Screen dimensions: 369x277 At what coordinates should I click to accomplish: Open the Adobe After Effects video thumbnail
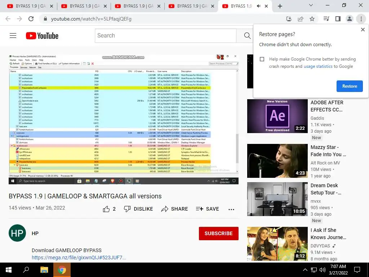(x=277, y=116)
